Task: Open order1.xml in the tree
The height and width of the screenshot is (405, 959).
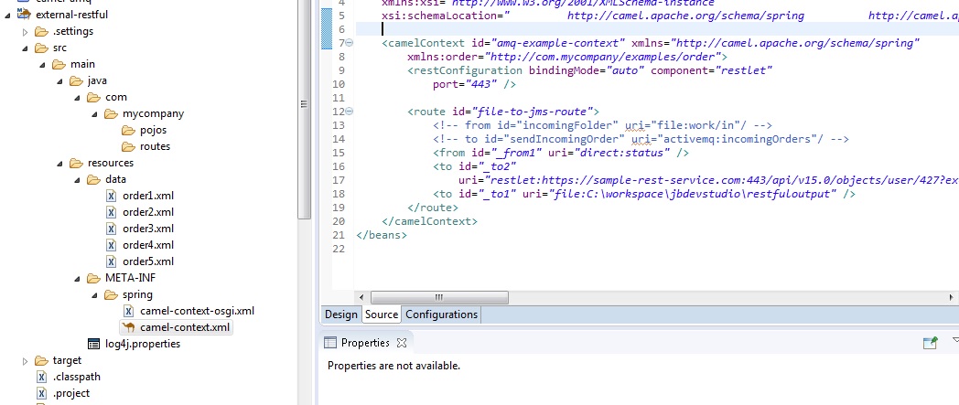Action: (148, 196)
